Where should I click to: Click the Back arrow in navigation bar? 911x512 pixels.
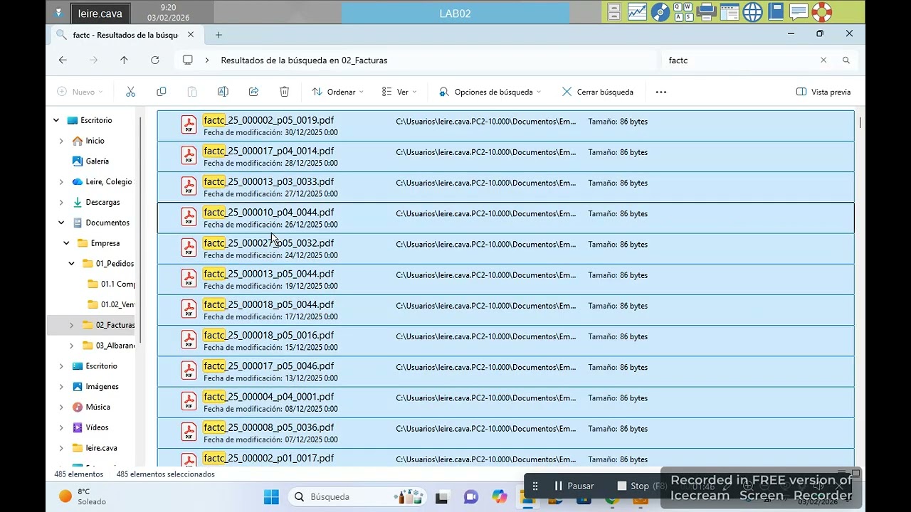tap(63, 60)
